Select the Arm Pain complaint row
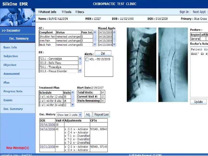 click(66, 41)
